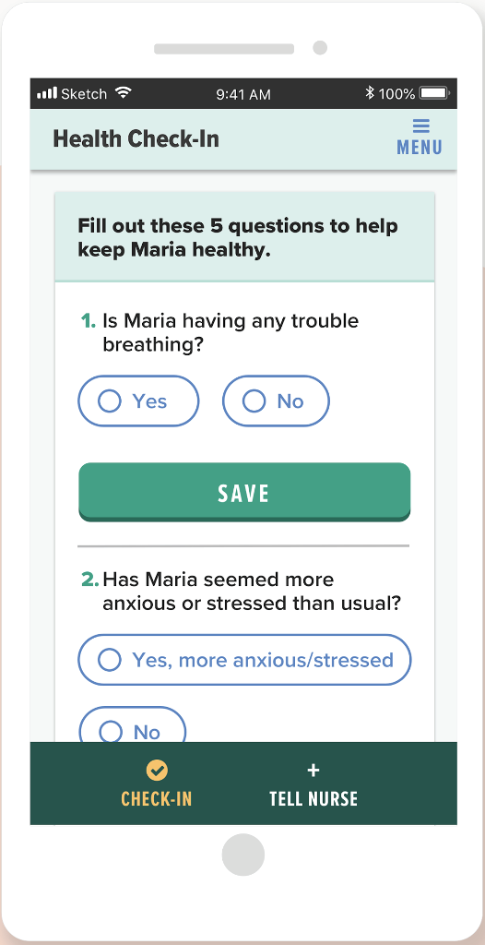The width and height of the screenshot is (485, 945).
Task: Click the battery icon in status bar
Action: point(434,93)
